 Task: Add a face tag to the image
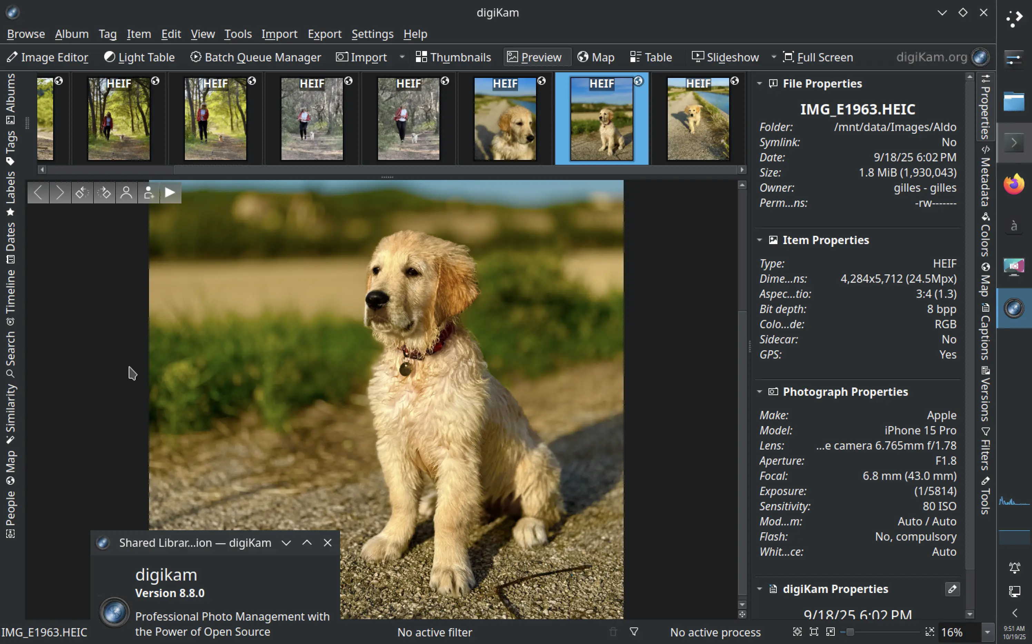click(149, 192)
